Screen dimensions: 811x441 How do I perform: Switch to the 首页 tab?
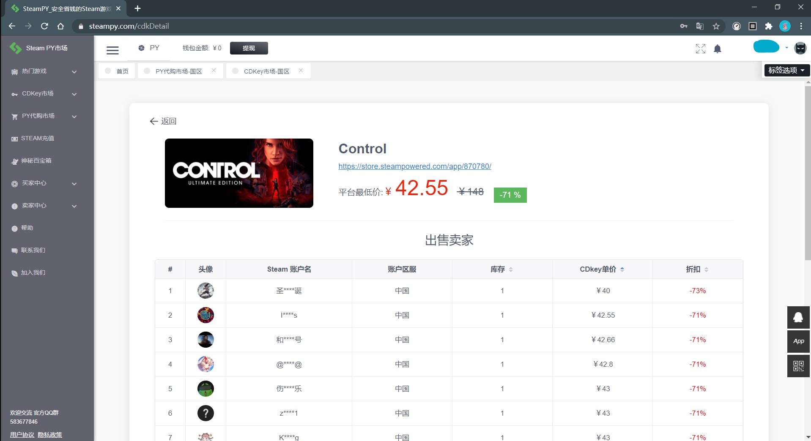point(117,71)
